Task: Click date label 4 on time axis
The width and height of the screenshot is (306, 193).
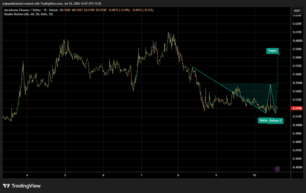Action: click(27, 175)
